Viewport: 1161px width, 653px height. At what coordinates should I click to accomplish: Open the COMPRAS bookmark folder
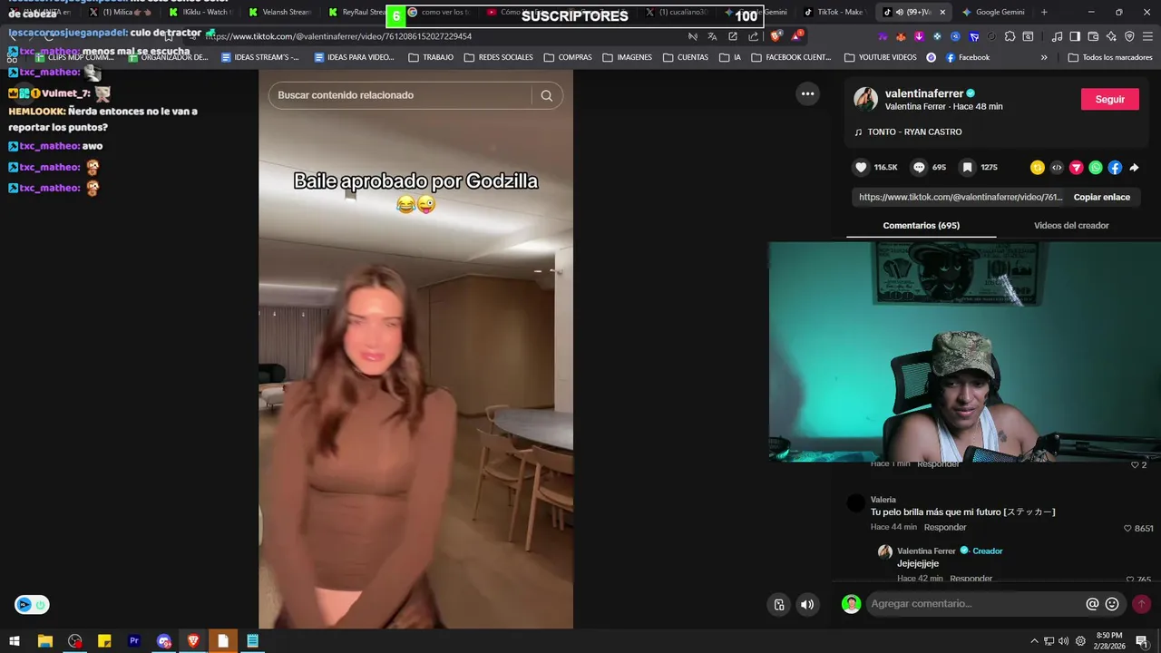[x=568, y=57]
